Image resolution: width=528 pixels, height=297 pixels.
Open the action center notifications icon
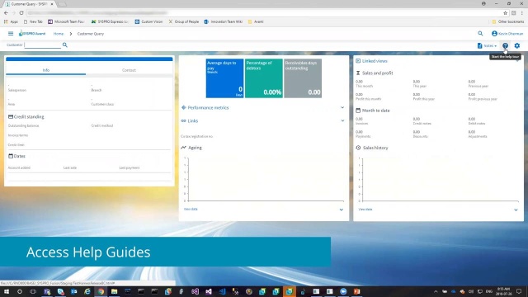[x=519, y=291]
